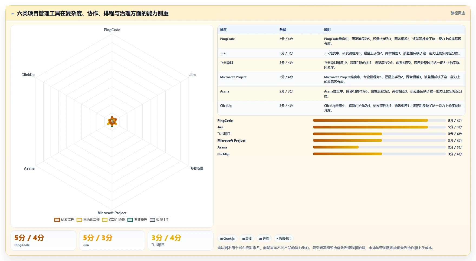Image resolution: width=476 pixels, height=261 pixels.
Task: Open the Jira 5分 / 3分 data card
Action: [x=112, y=240]
